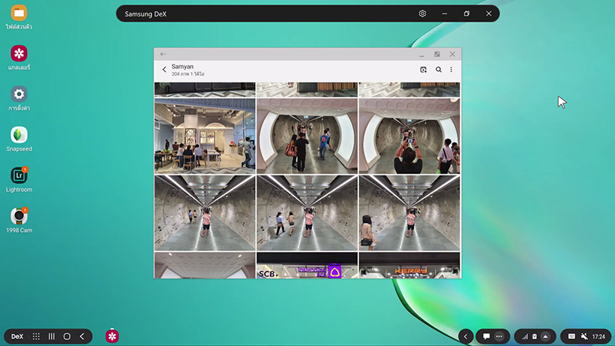Open the tunnel photo with woman carrying handbag
The height and width of the screenshot is (346, 615).
[x=409, y=213]
